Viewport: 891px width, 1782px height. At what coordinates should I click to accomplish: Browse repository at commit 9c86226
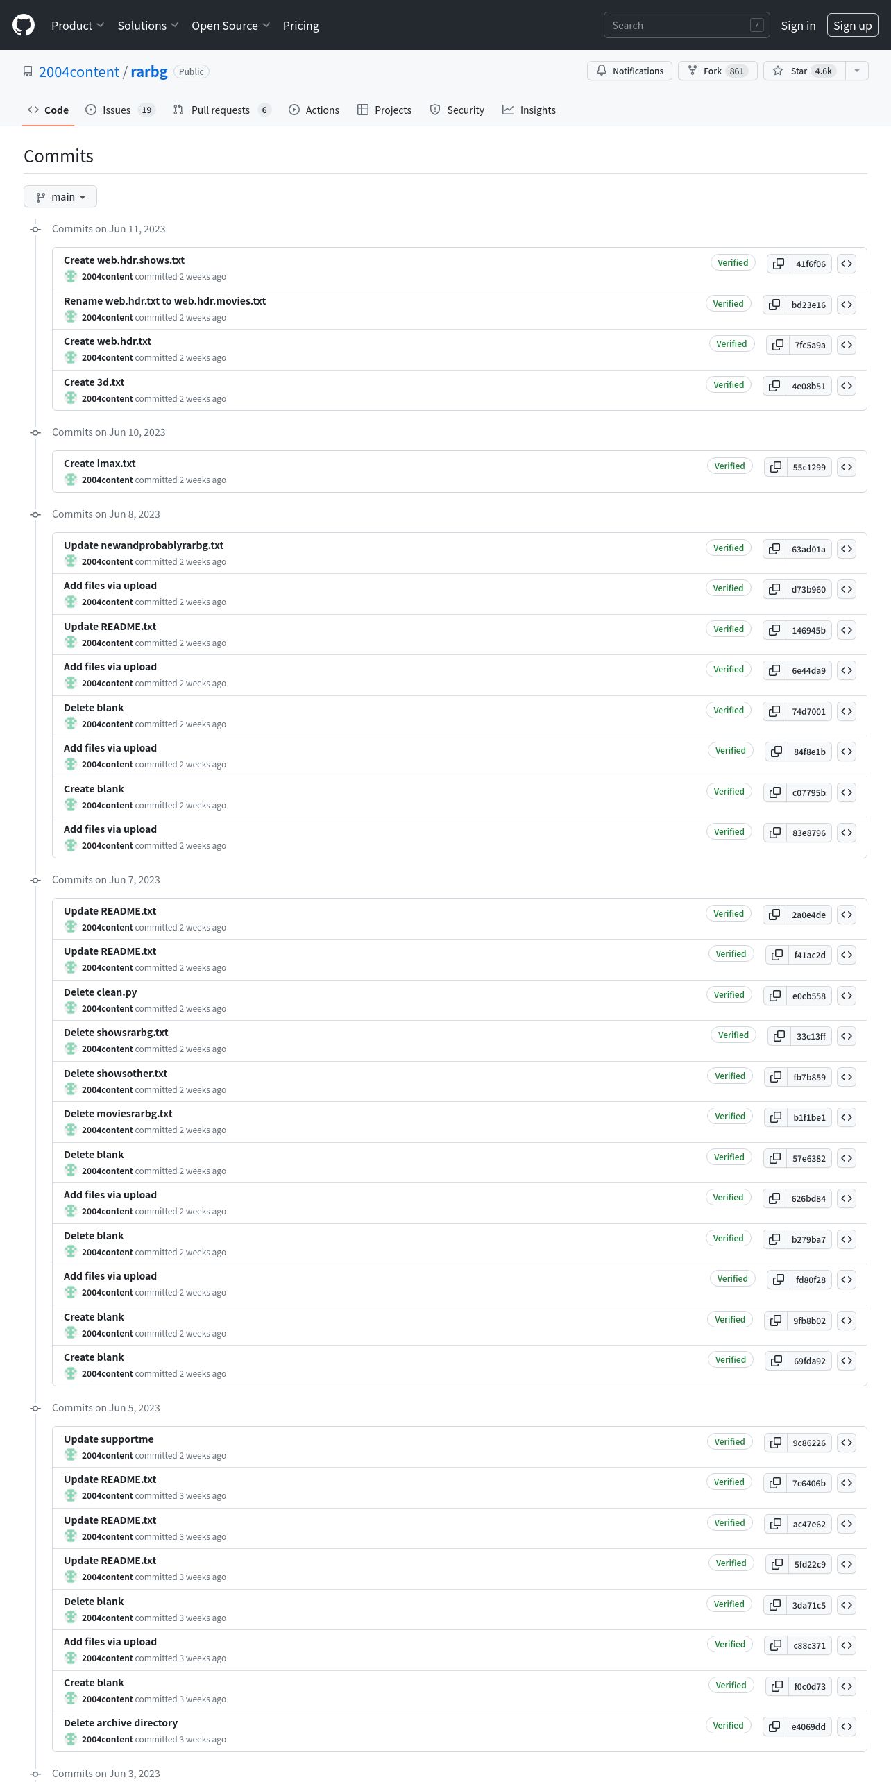[847, 1443]
